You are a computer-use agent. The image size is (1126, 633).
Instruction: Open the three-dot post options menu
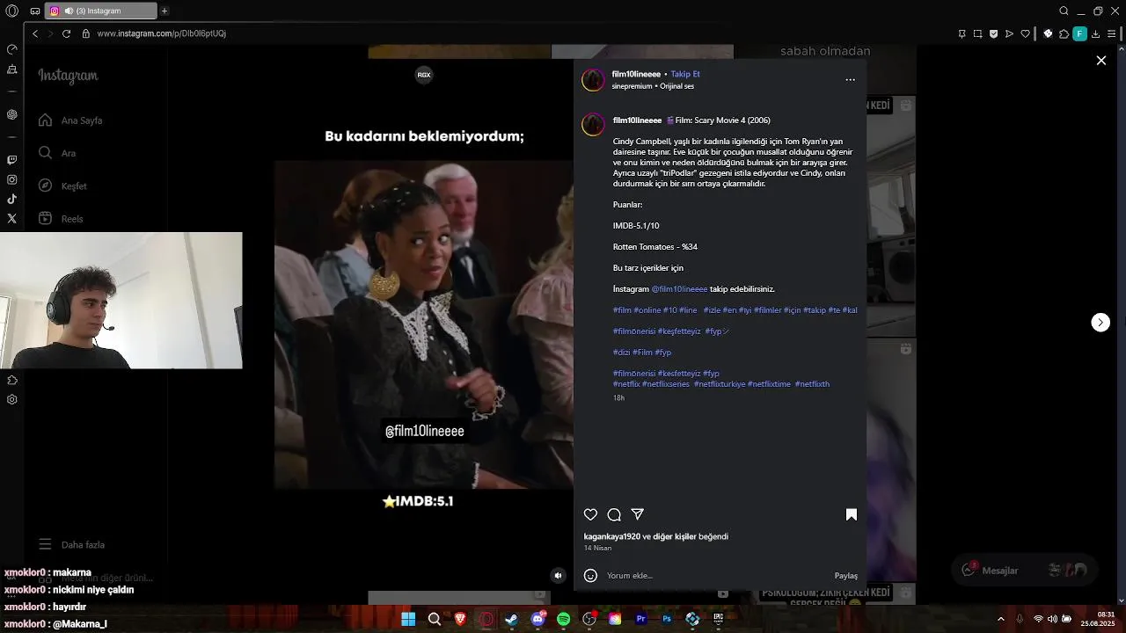[850, 79]
